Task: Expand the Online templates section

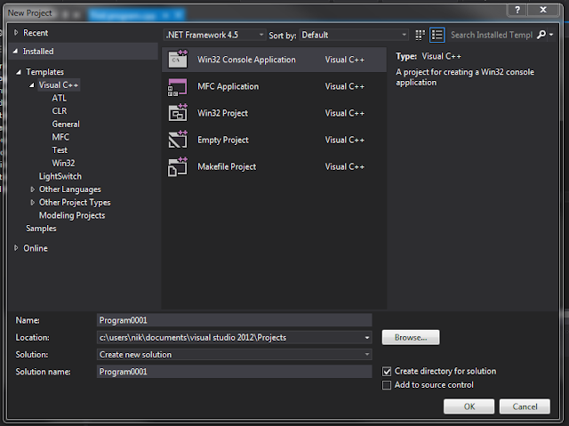Action: point(16,248)
